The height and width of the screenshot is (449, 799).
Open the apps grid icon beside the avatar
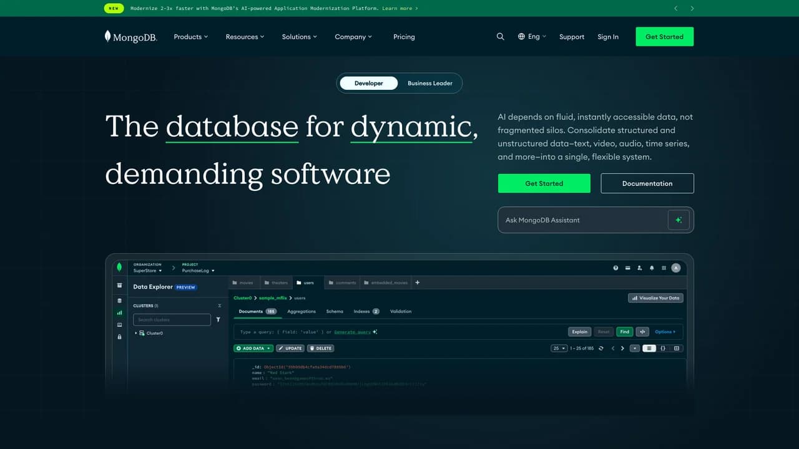click(664, 268)
